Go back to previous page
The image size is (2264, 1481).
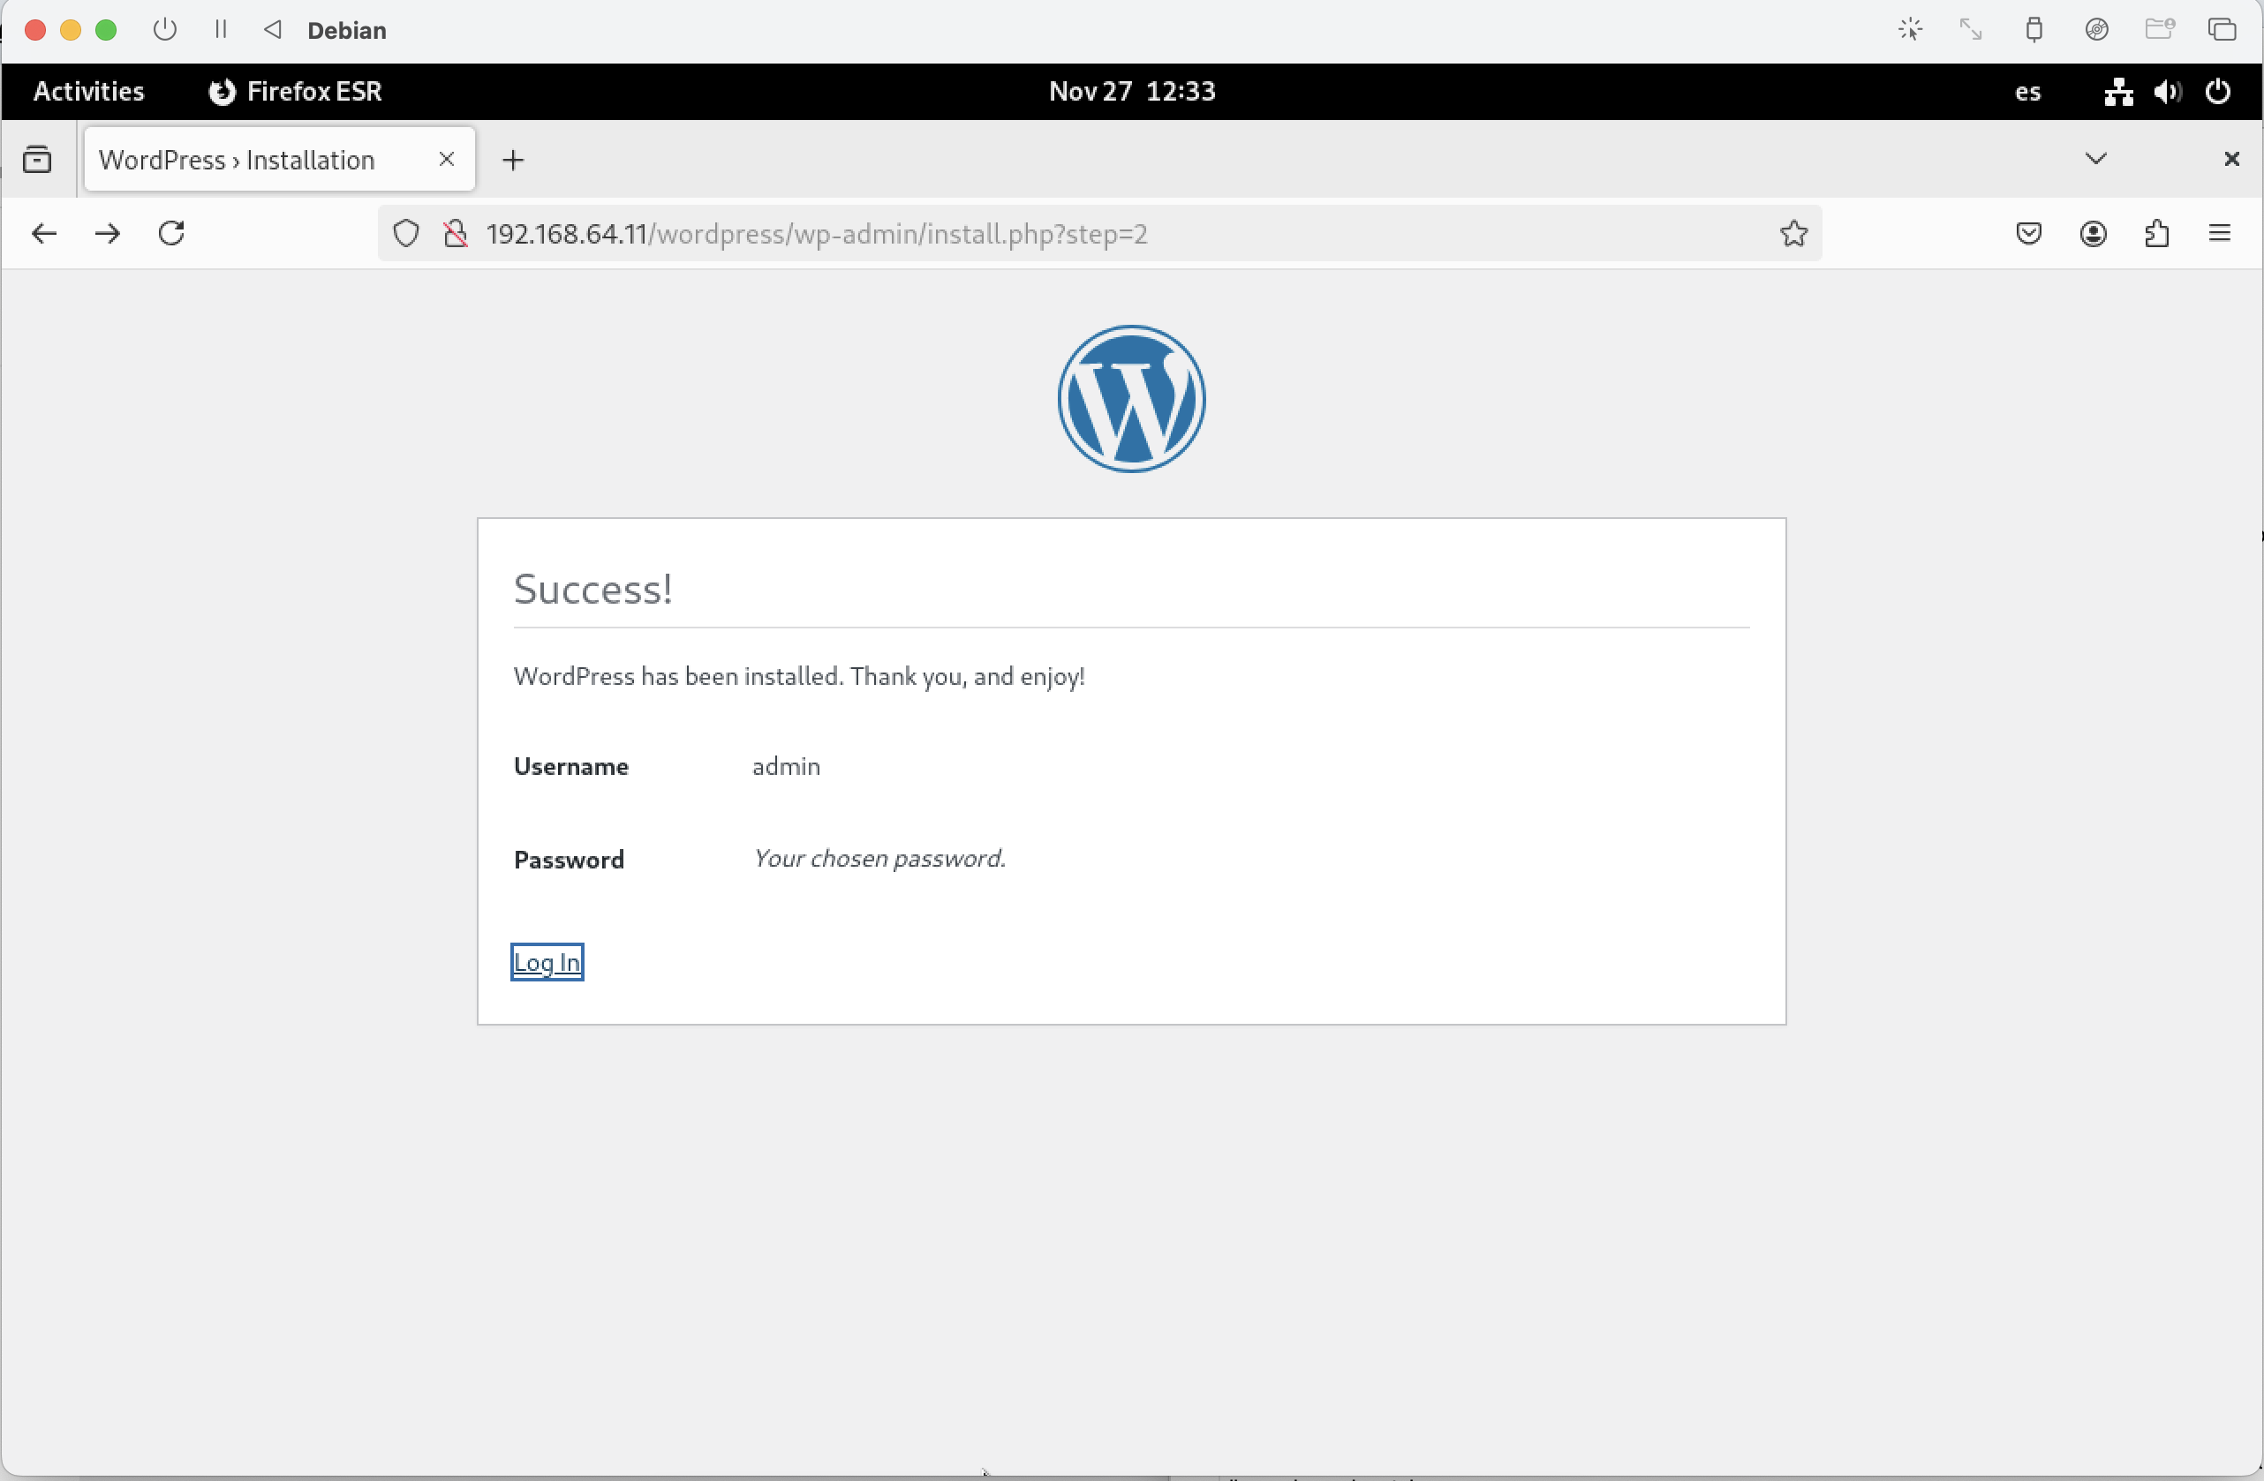click(44, 234)
